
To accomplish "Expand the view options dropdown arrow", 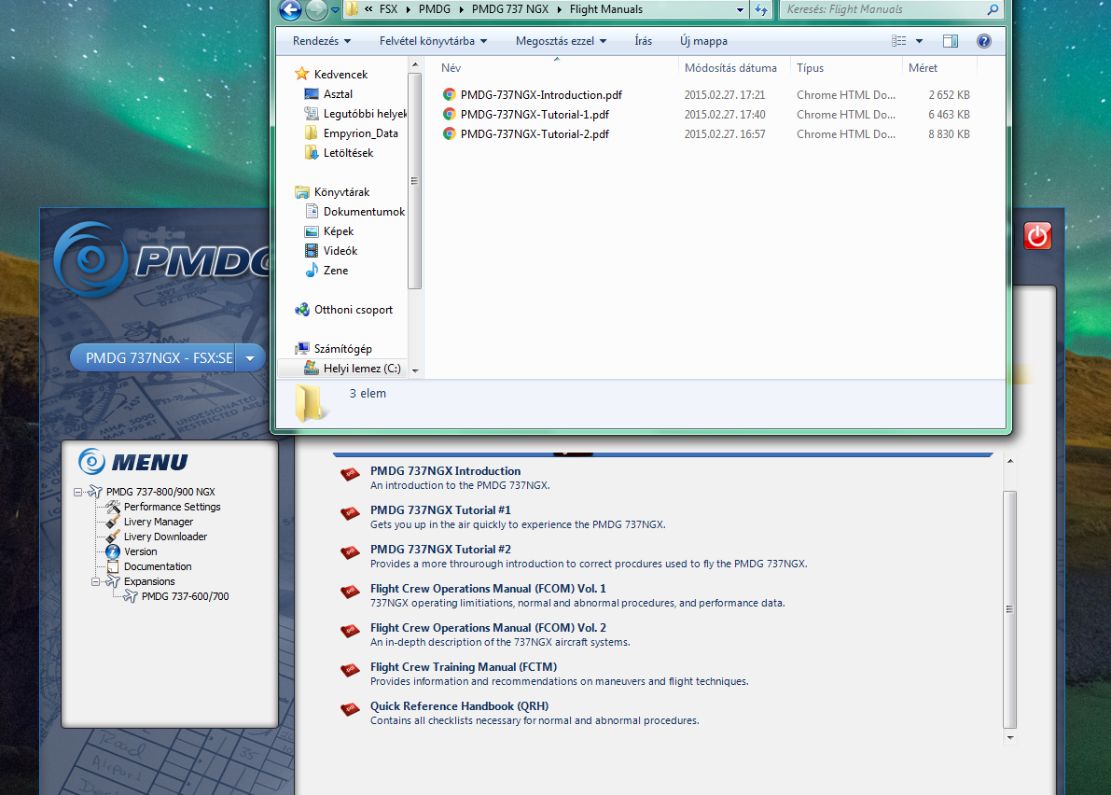I will (919, 41).
